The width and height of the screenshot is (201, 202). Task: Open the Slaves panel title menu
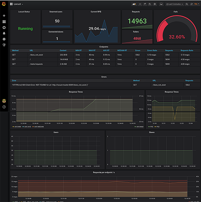click(x=152, y=132)
